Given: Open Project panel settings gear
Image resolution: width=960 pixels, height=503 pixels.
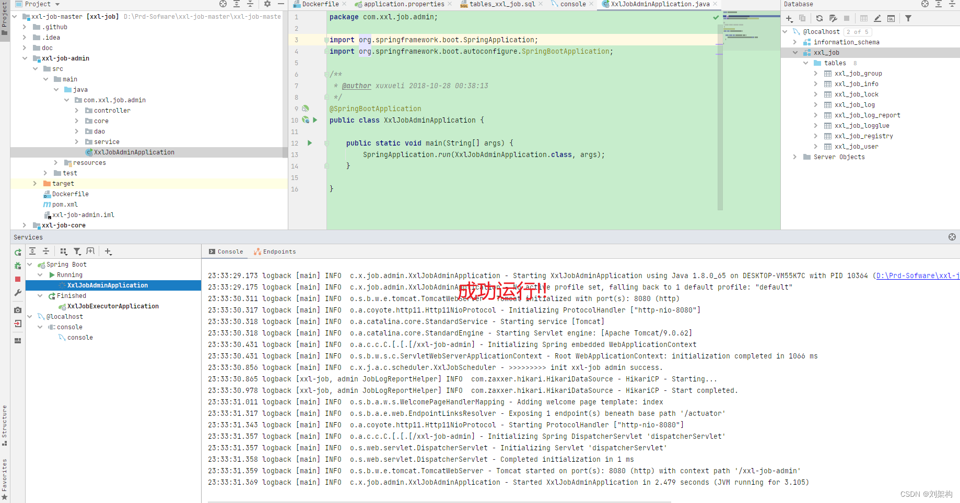Looking at the screenshot, I should pos(267,4).
